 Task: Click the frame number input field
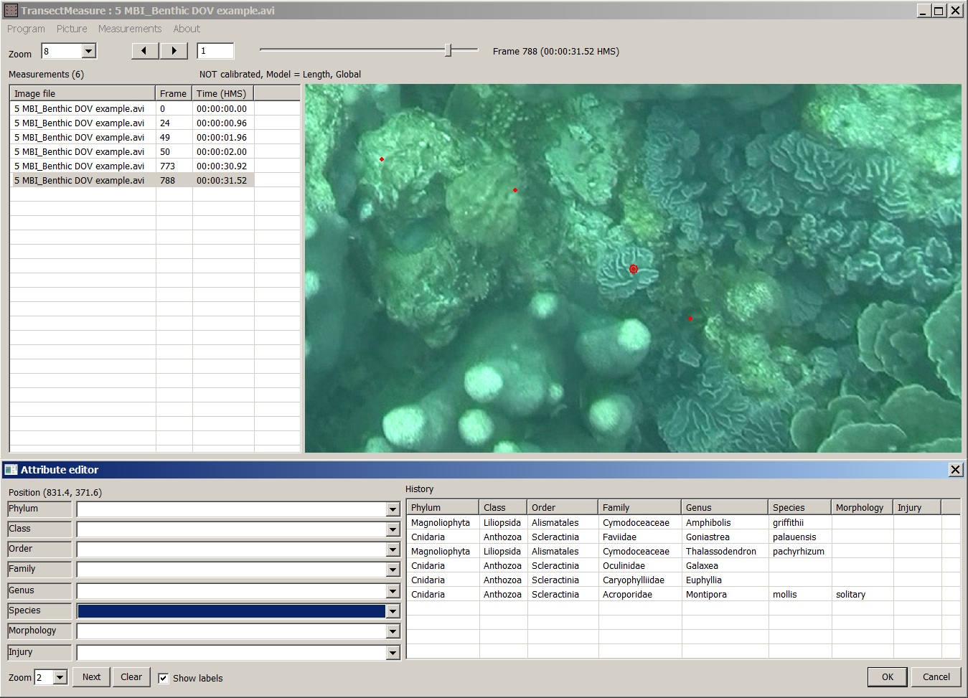[215, 50]
